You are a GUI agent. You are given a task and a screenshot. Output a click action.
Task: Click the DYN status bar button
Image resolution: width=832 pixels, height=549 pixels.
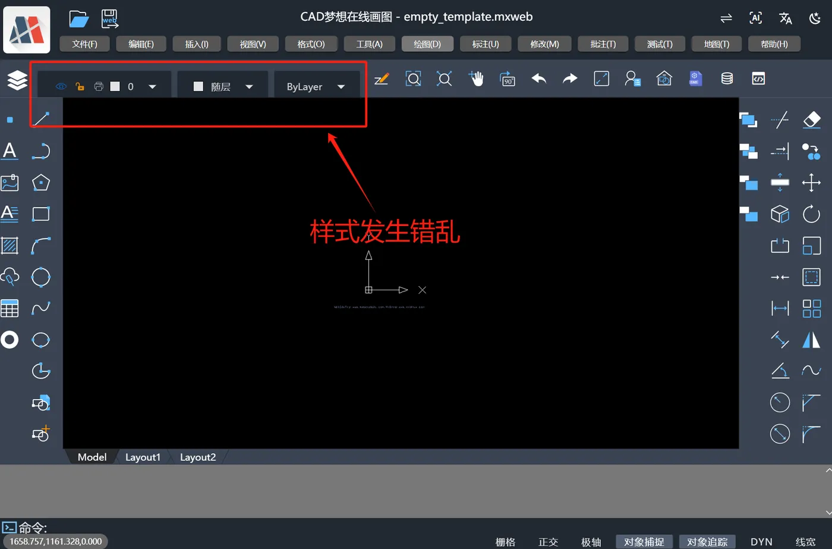[x=761, y=542]
